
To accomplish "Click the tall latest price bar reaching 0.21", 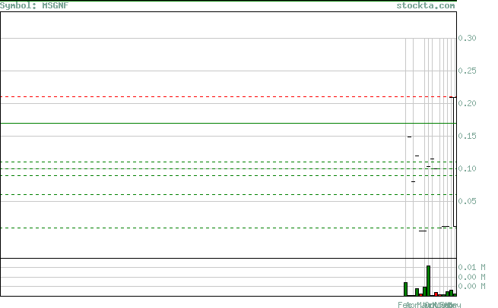I will (455, 162).
